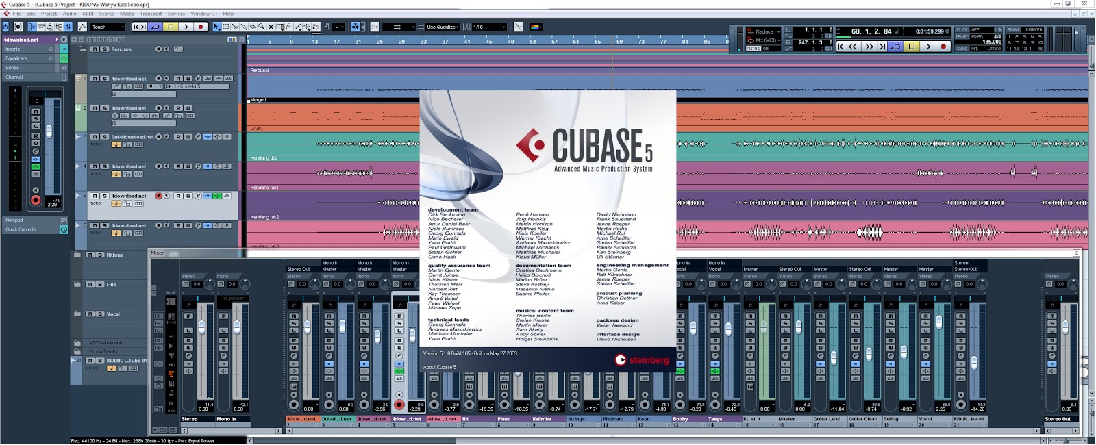Click the Play button in transport panel
The width and height of the screenshot is (1096, 445).
coord(927,47)
